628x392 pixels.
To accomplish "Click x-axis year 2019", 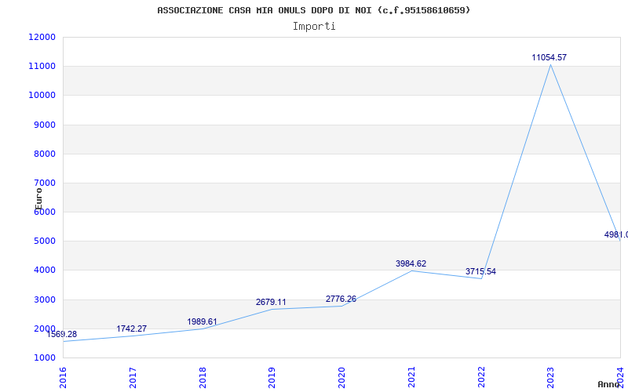I will [x=272, y=378].
